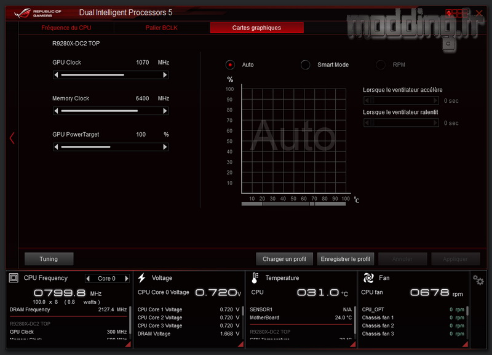Click the red left chevron on the sidebar
The width and height of the screenshot is (492, 355).
point(12,138)
